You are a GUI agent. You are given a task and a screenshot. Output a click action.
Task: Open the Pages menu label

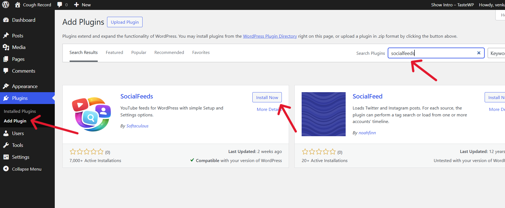click(18, 59)
